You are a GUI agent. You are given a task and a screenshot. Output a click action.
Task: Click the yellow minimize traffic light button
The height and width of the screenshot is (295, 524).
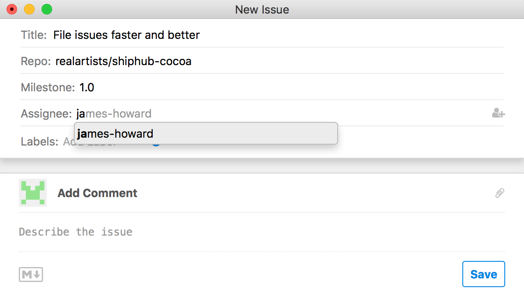[29, 8]
